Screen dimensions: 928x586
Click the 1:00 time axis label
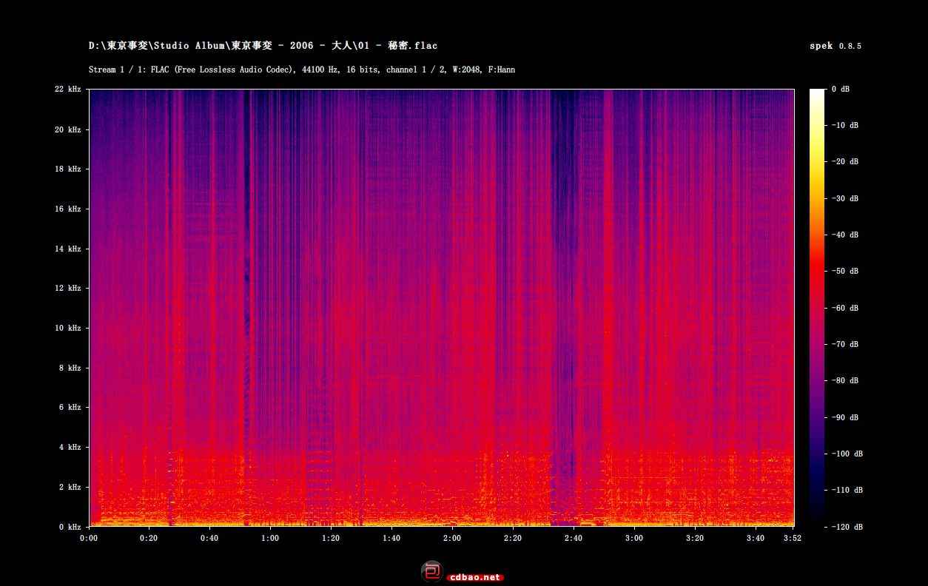tap(270, 539)
